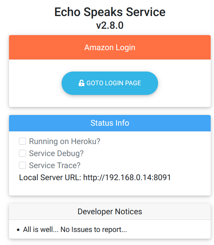Toggle the Running on Heroku checkbox

click(x=22, y=141)
